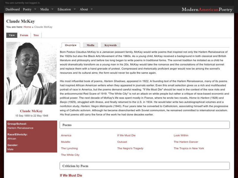Click the Poems section header
The height and width of the screenshot is (178, 238).
145,125
